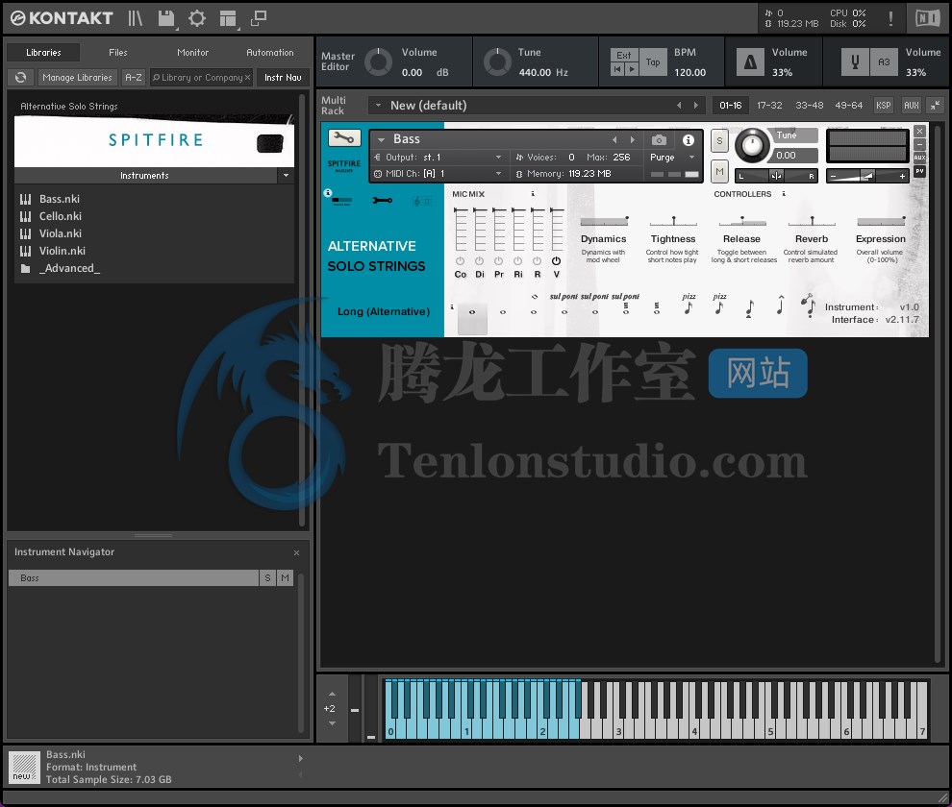This screenshot has width=952, height=807.
Task: Open the Purge dropdown
Action: point(691,158)
